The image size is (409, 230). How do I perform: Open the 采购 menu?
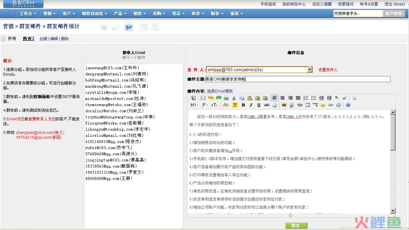point(159,14)
